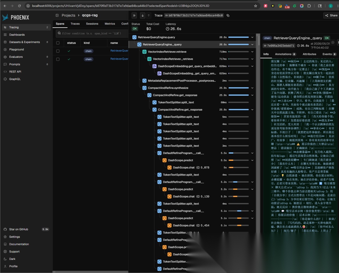Click latency bar of RetrieverQueryEngine.query
This screenshot has height=273, width=339.
(x=239, y=37)
